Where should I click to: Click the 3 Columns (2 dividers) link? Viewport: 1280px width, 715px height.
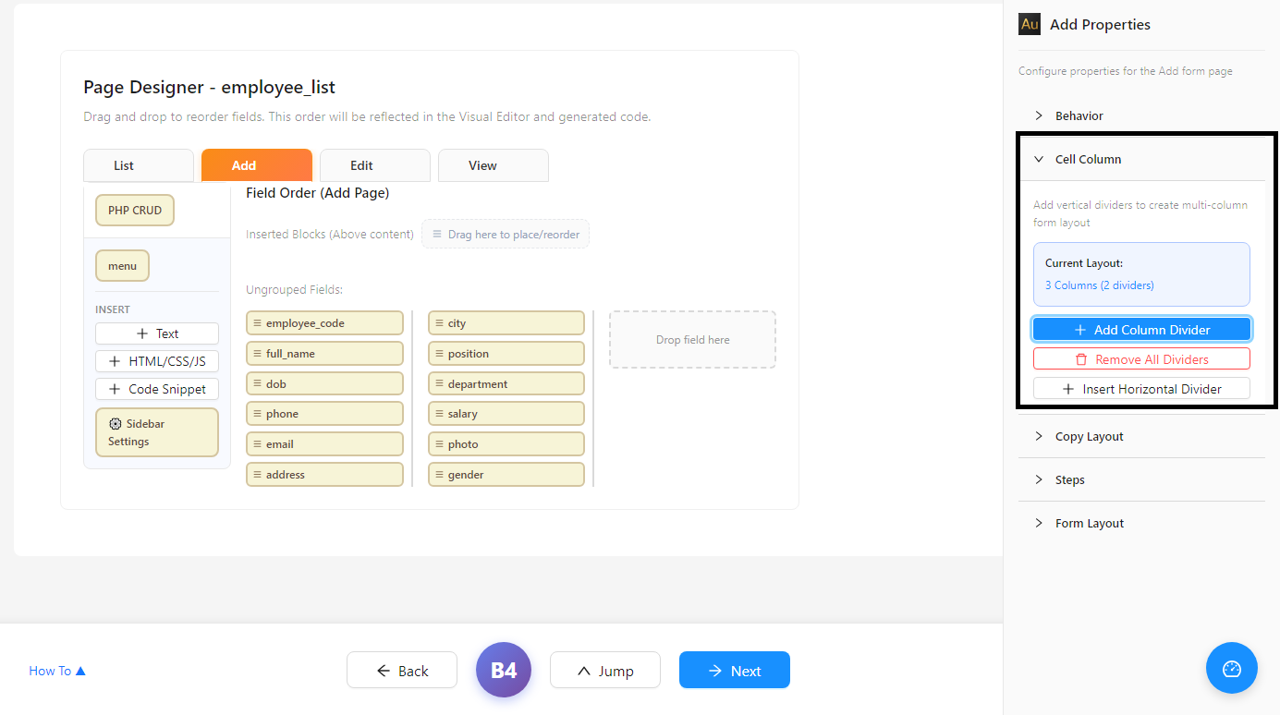[1100, 285]
